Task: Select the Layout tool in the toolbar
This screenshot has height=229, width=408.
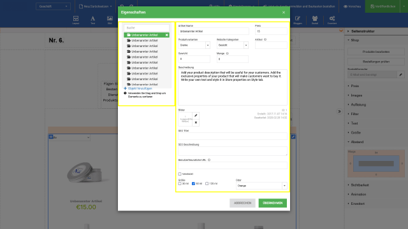Action: [x=76, y=20]
